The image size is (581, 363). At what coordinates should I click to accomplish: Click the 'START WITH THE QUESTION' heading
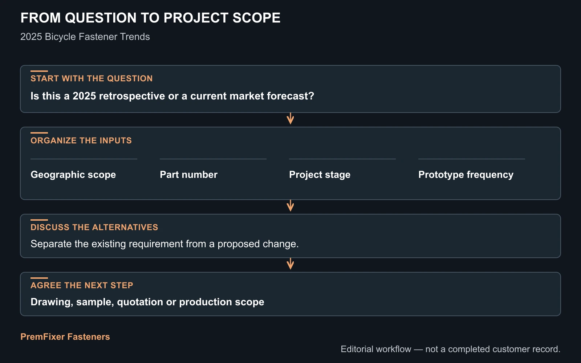[x=92, y=78]
